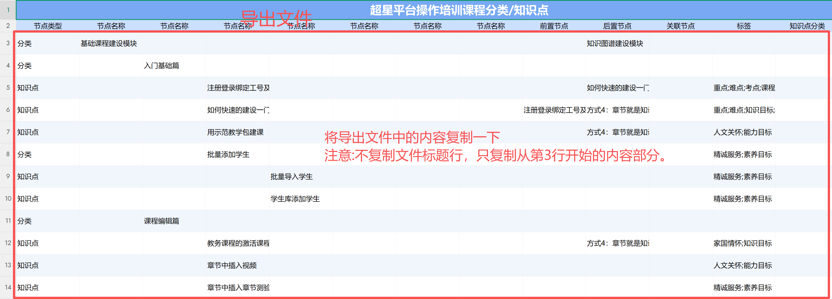Select row header number 9
This screenshot has width=832, height=299.
8,176
